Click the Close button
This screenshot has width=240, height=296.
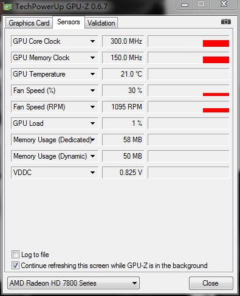[x=211, y=283]
